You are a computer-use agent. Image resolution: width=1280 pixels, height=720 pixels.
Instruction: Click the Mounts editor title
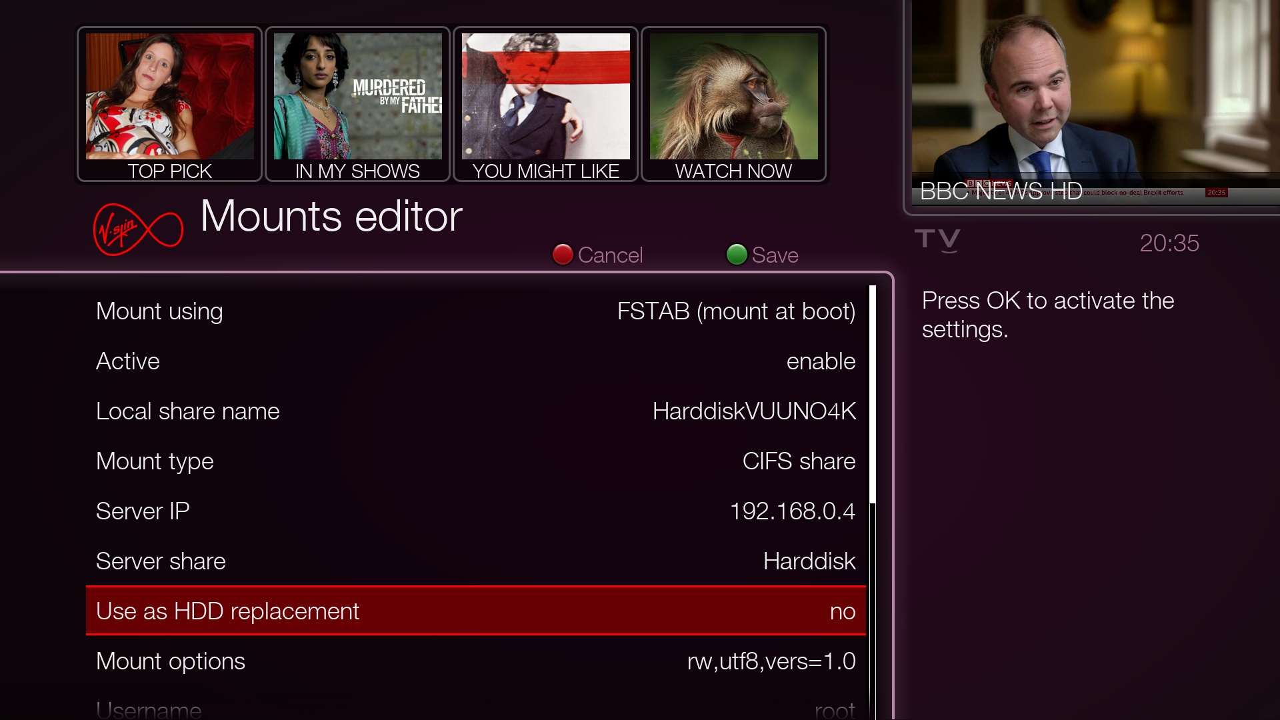click(x=331, y=216)
